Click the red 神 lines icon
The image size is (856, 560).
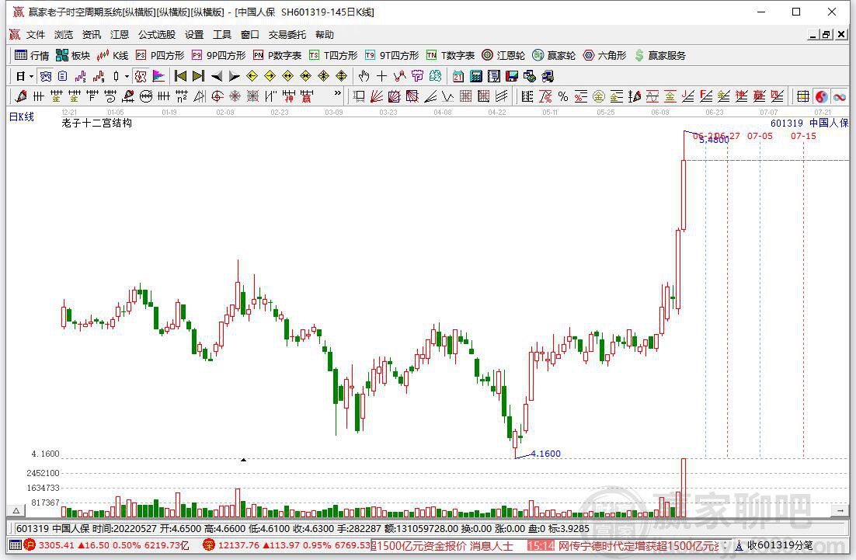pos(289,96)
